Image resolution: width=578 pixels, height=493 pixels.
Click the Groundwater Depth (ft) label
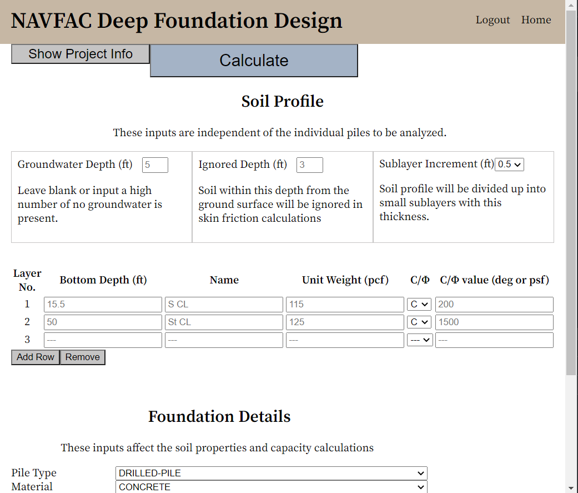[75, 164]
